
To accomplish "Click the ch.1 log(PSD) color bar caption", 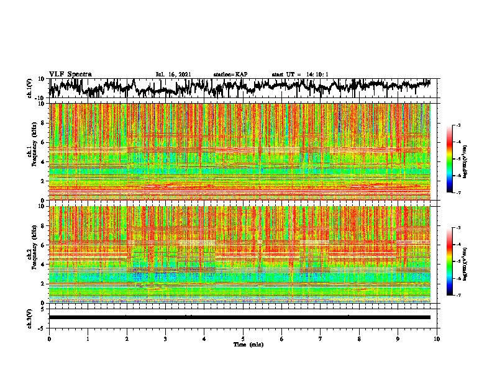I will (465, 161).
